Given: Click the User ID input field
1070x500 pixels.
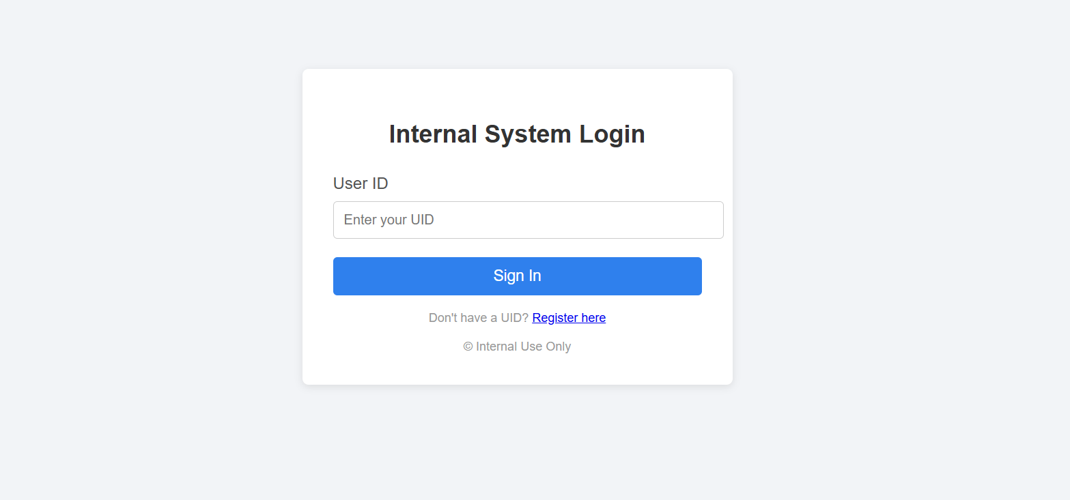Looking at the screenshot, I should pos(528,220).
